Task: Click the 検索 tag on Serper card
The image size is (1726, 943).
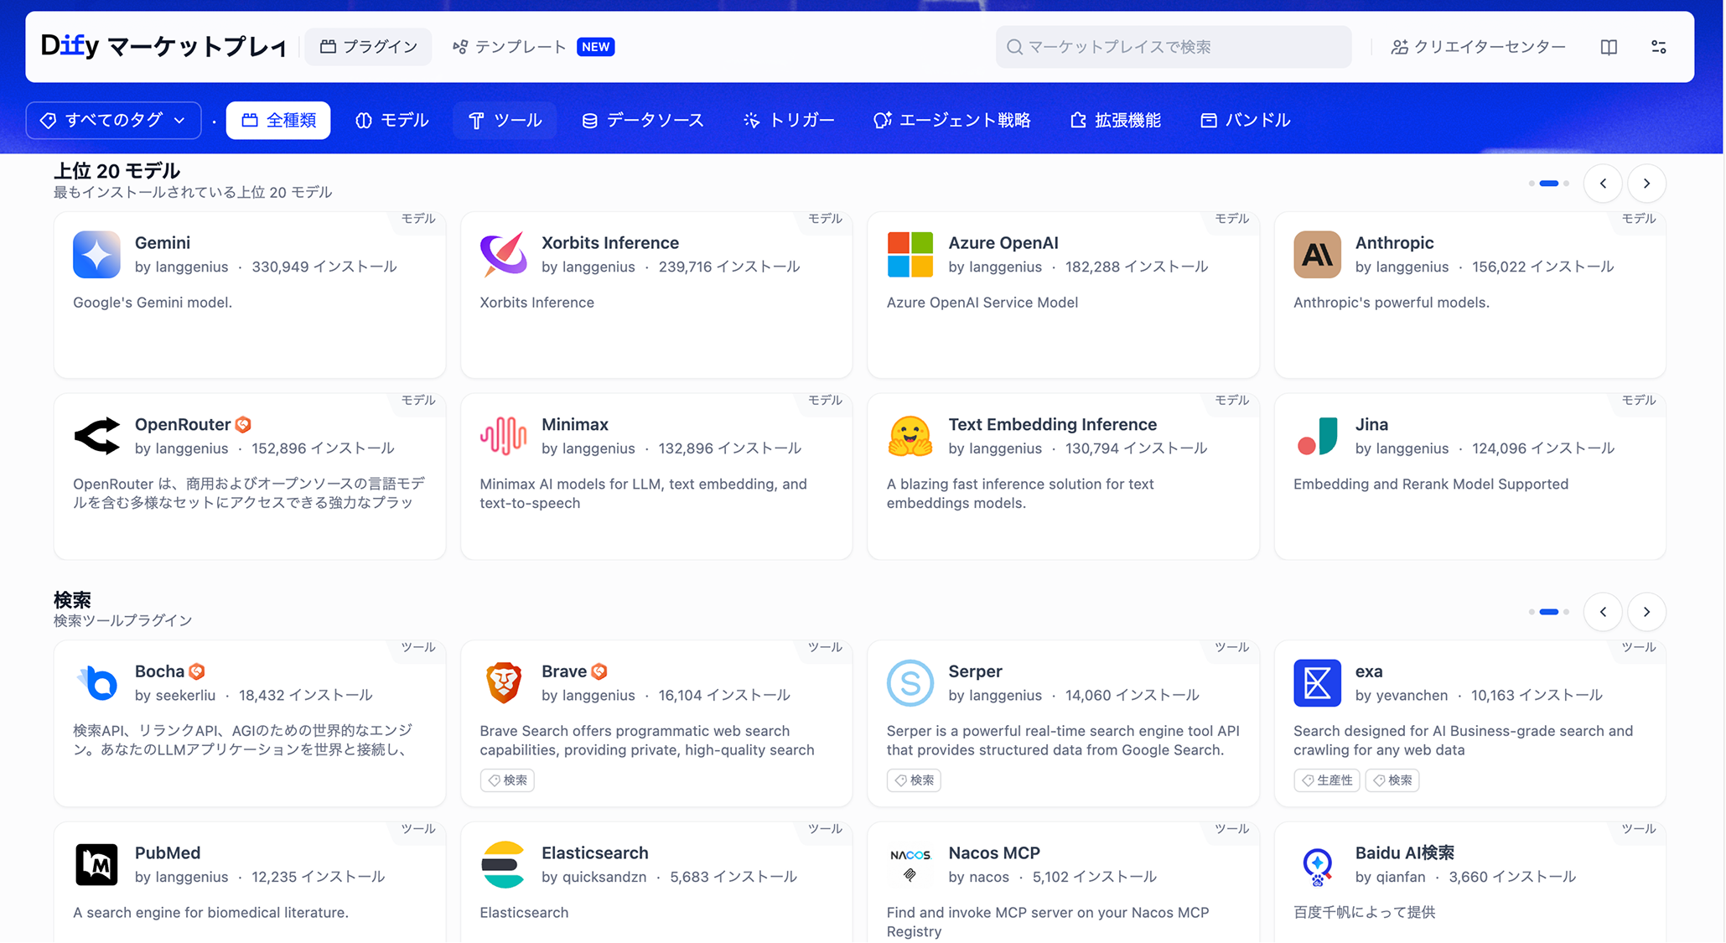Action: click(x=914, y=780)
